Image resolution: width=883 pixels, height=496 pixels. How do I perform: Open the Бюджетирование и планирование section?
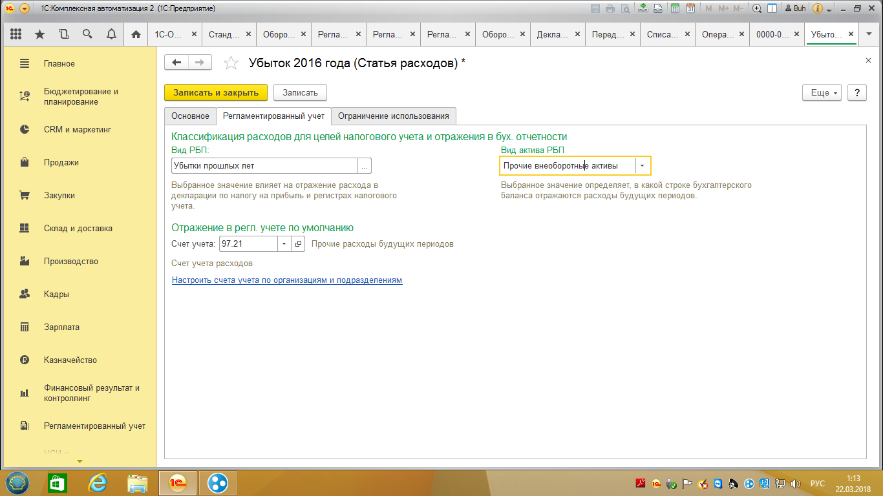click(81, 97)
